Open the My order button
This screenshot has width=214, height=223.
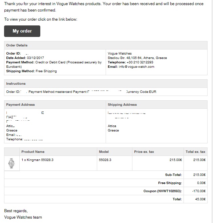click(22, 31)
